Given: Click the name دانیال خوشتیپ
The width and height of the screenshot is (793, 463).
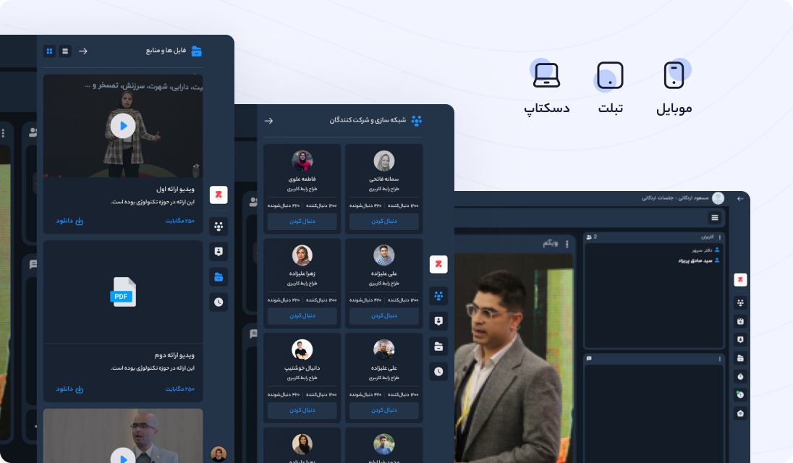Looking at the screenshot, I should (x=302, y=368).
